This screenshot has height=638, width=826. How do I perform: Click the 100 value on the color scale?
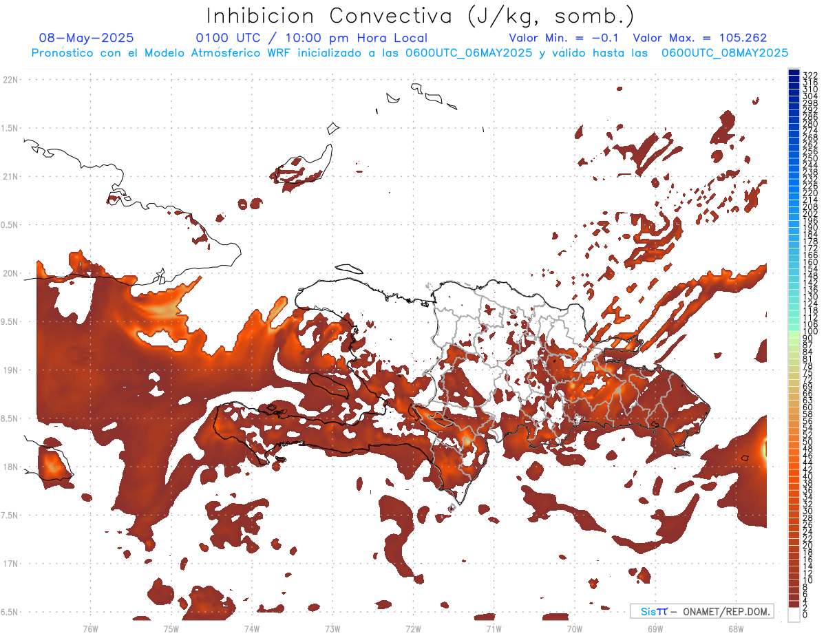point(810,332)
